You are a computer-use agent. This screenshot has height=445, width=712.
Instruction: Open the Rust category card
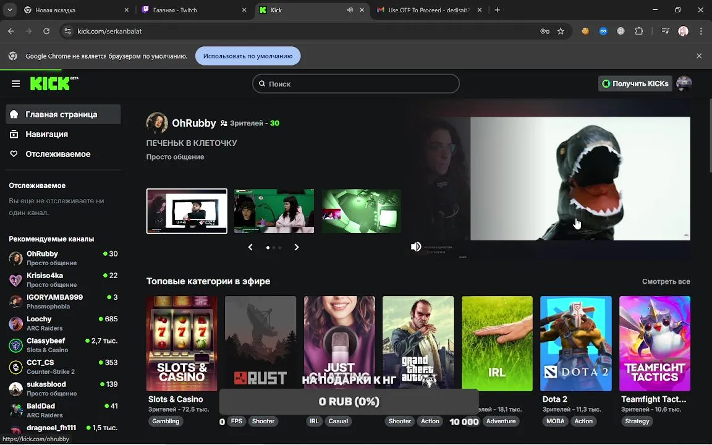coord(261,343)
